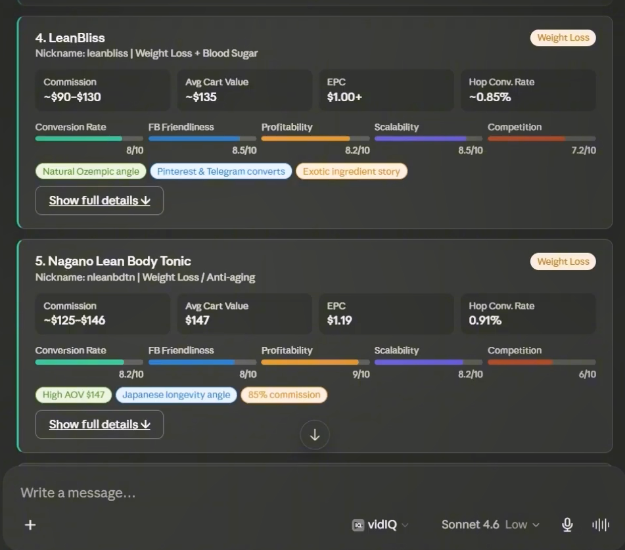The width and height of the screenshot is (625, 550).
Task: Click the plus icon to add an attachment
Action: point(30,524)
